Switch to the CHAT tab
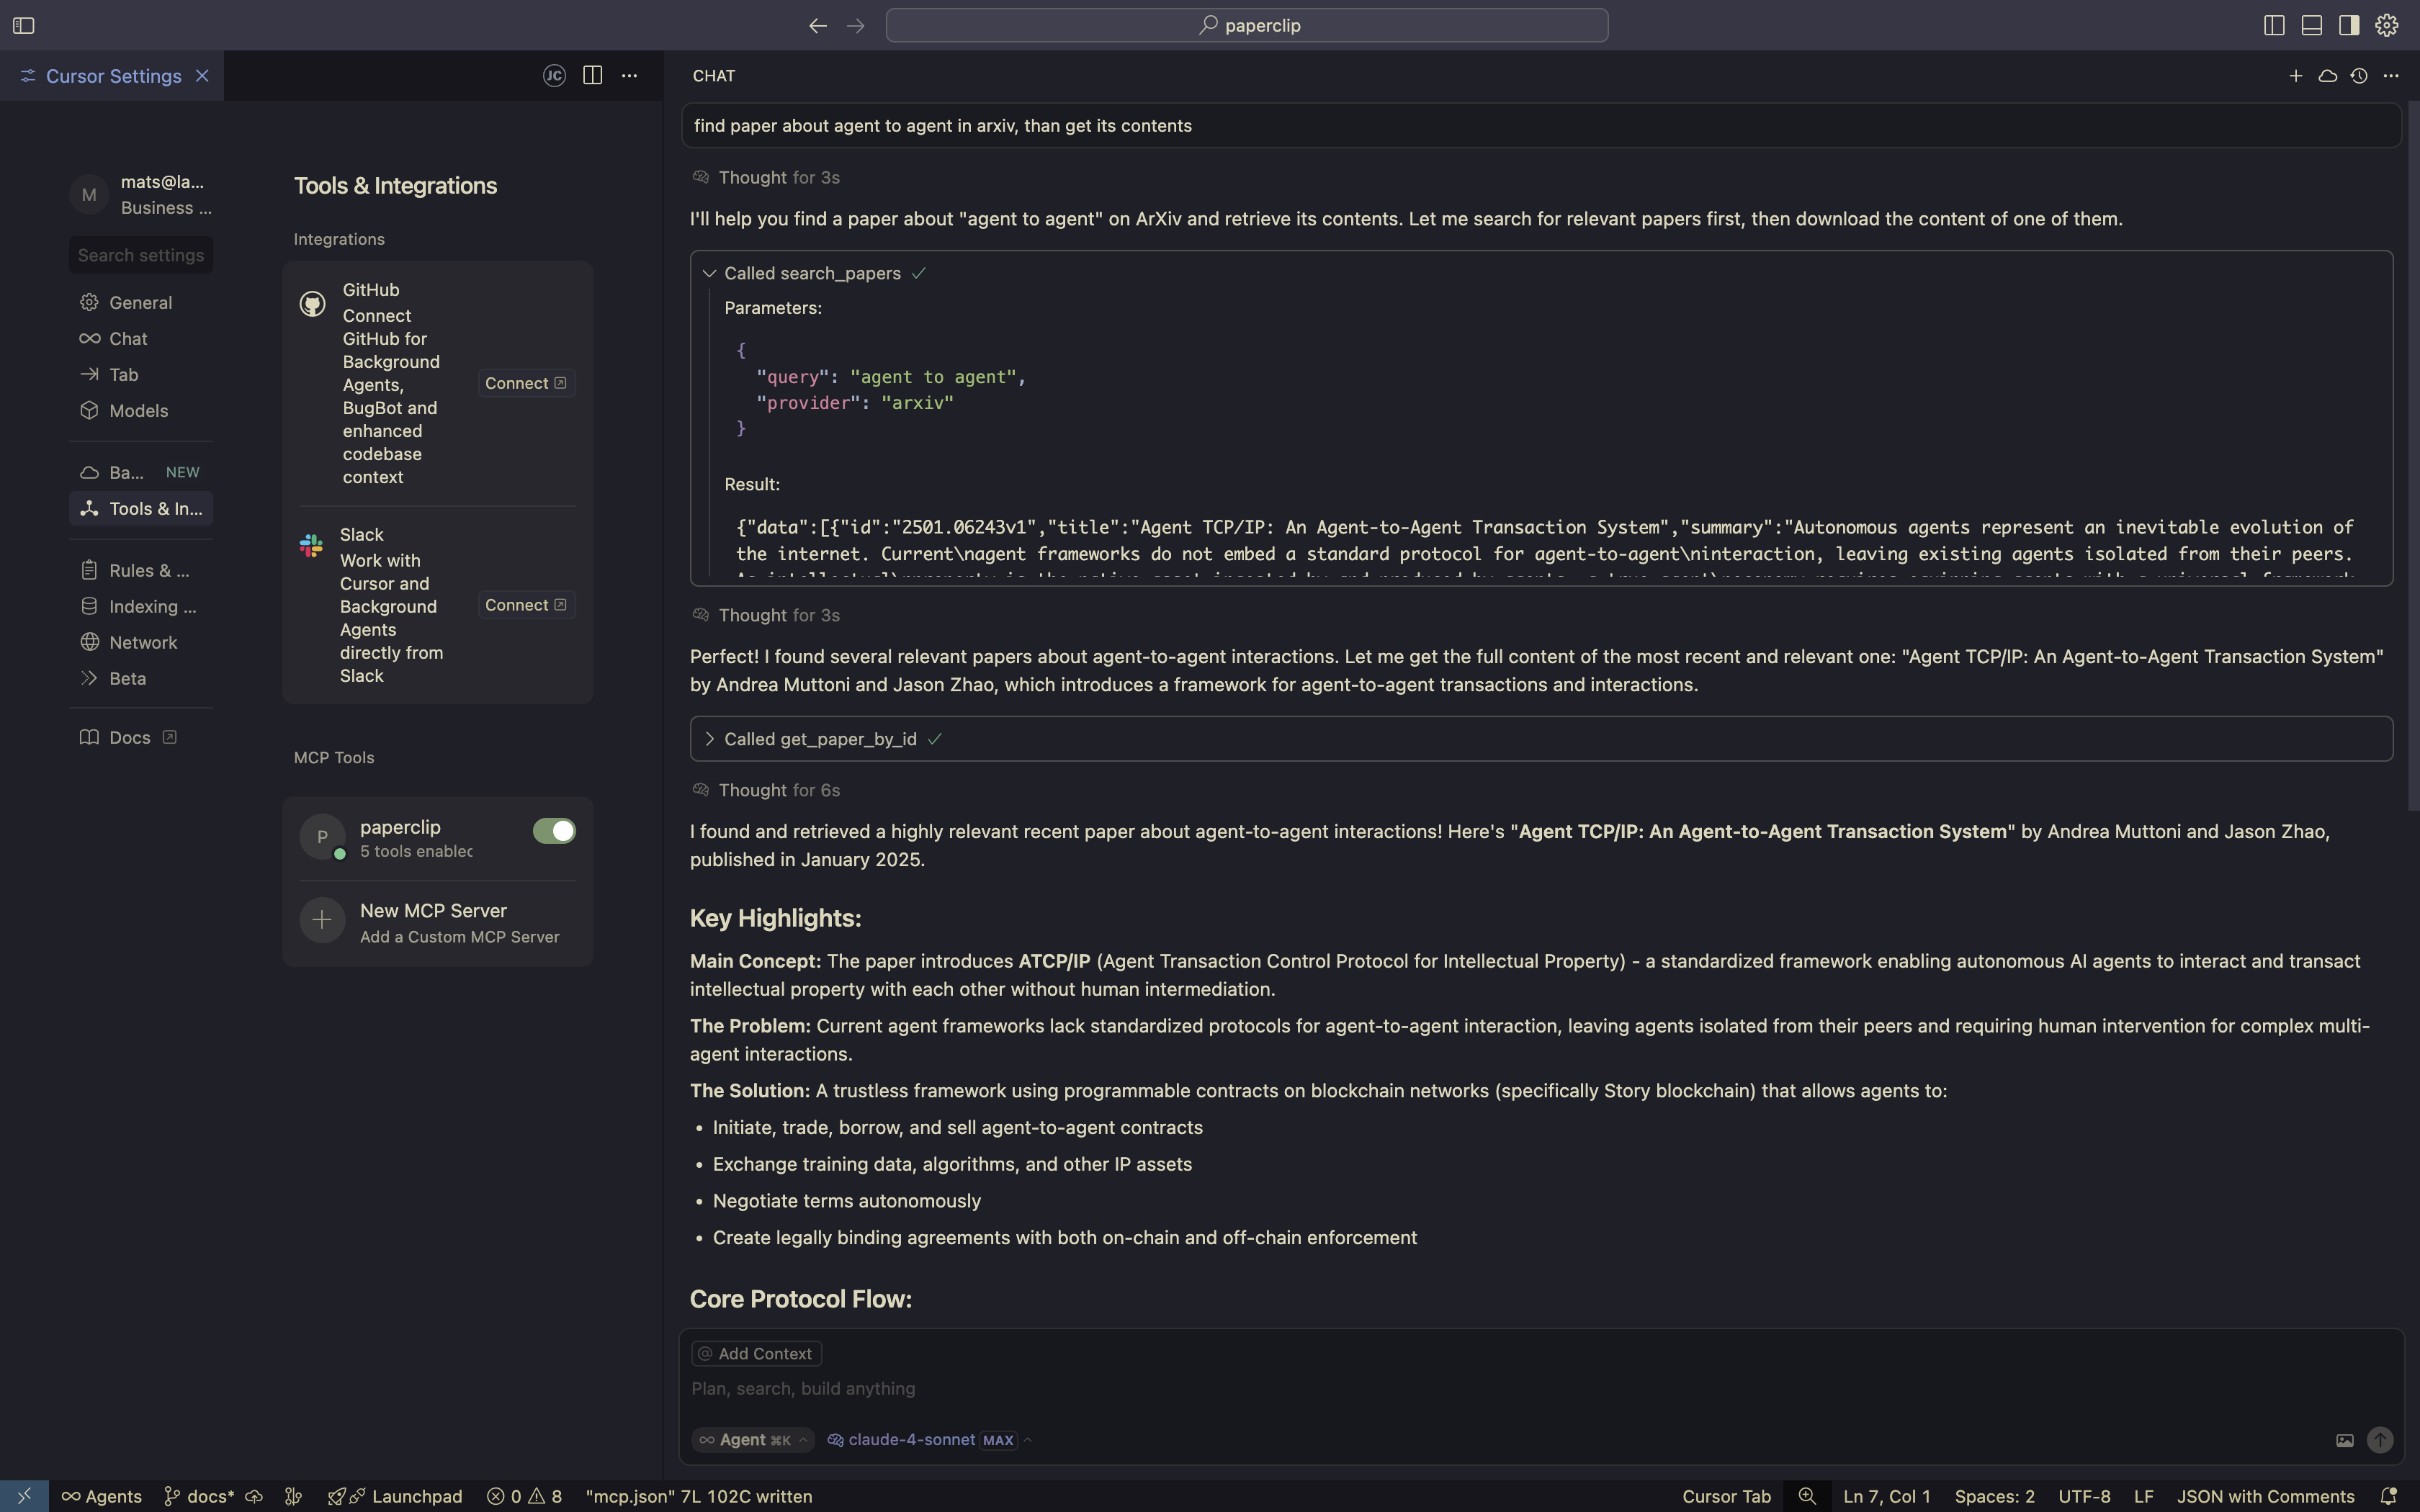 (x=714, y=75)
